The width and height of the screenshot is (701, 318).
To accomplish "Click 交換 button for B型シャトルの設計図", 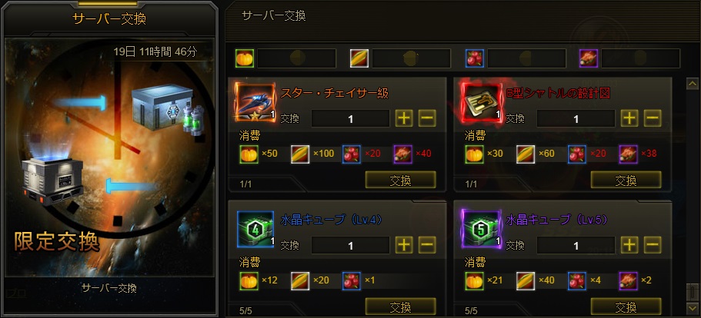I will click(x=626, y=180).
